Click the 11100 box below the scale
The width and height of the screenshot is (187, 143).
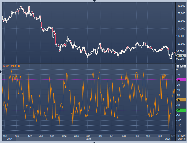tap(181, 136)
